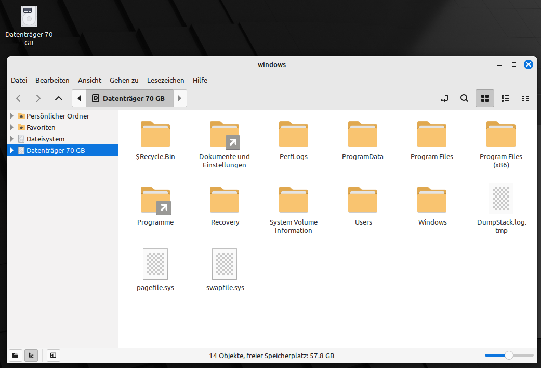Screen dimensions: 541x368
Task: Hide the sidebar with status bar toggle
Action: pyautogui.click(x=53, y=356)
